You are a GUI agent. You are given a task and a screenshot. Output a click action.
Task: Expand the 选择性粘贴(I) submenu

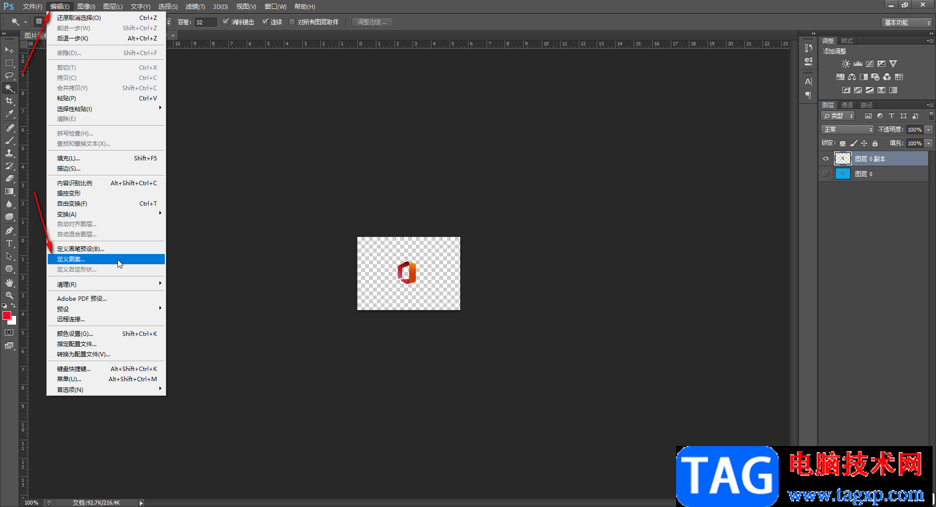click(x=106, y=109)
